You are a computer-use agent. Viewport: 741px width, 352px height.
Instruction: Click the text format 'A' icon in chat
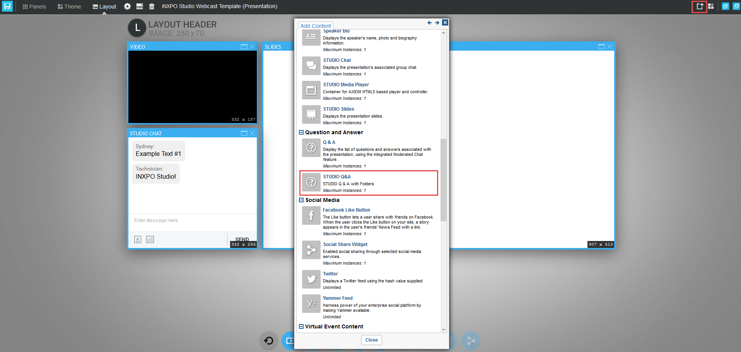(x=138, y=239)
